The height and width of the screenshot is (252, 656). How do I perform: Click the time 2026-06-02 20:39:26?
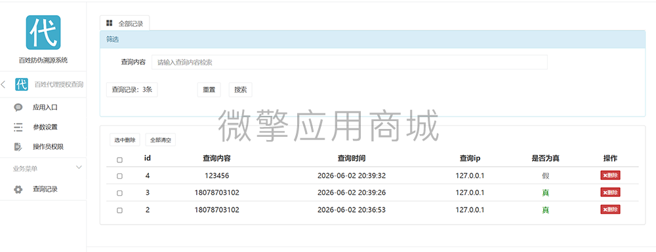(352, 192)
